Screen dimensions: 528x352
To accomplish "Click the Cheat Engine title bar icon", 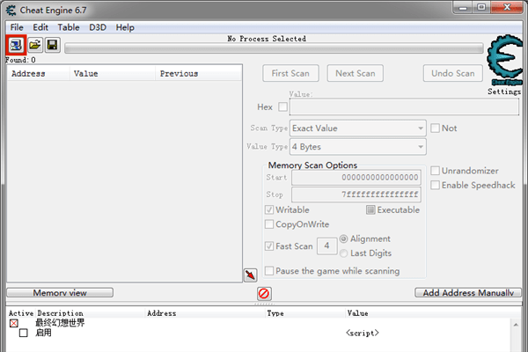I will click(x=11, y=11).
